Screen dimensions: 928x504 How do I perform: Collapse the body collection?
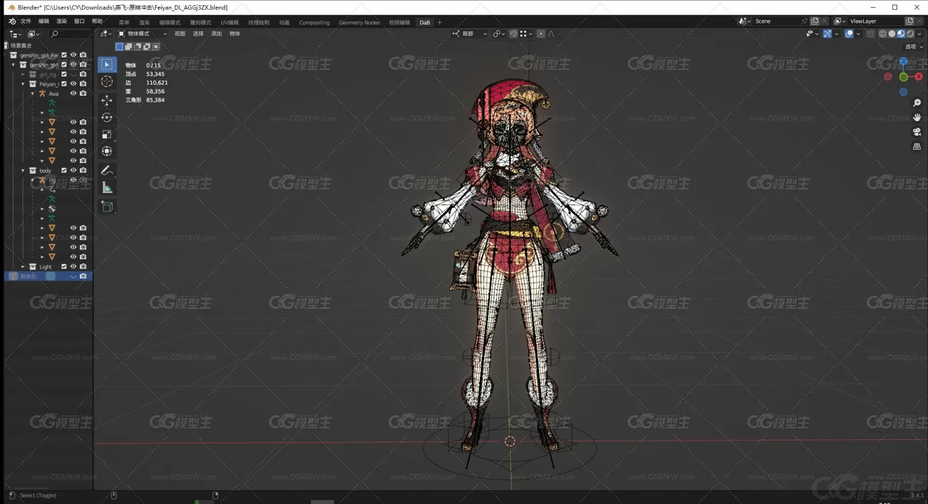point(23,171)
